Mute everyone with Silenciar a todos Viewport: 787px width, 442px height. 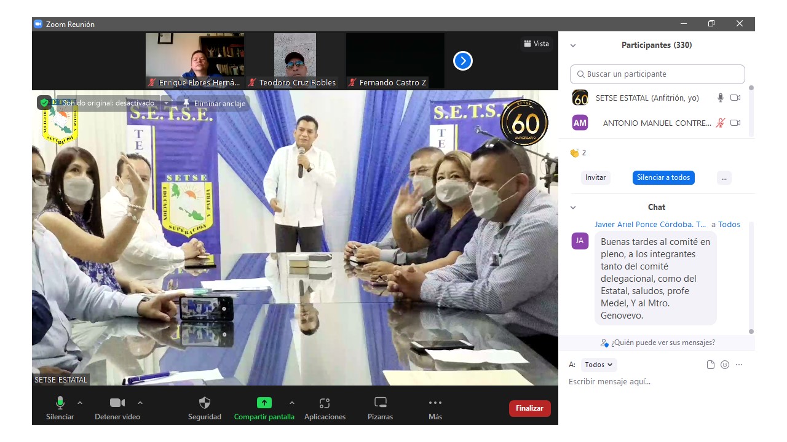(x=663, y=177)
